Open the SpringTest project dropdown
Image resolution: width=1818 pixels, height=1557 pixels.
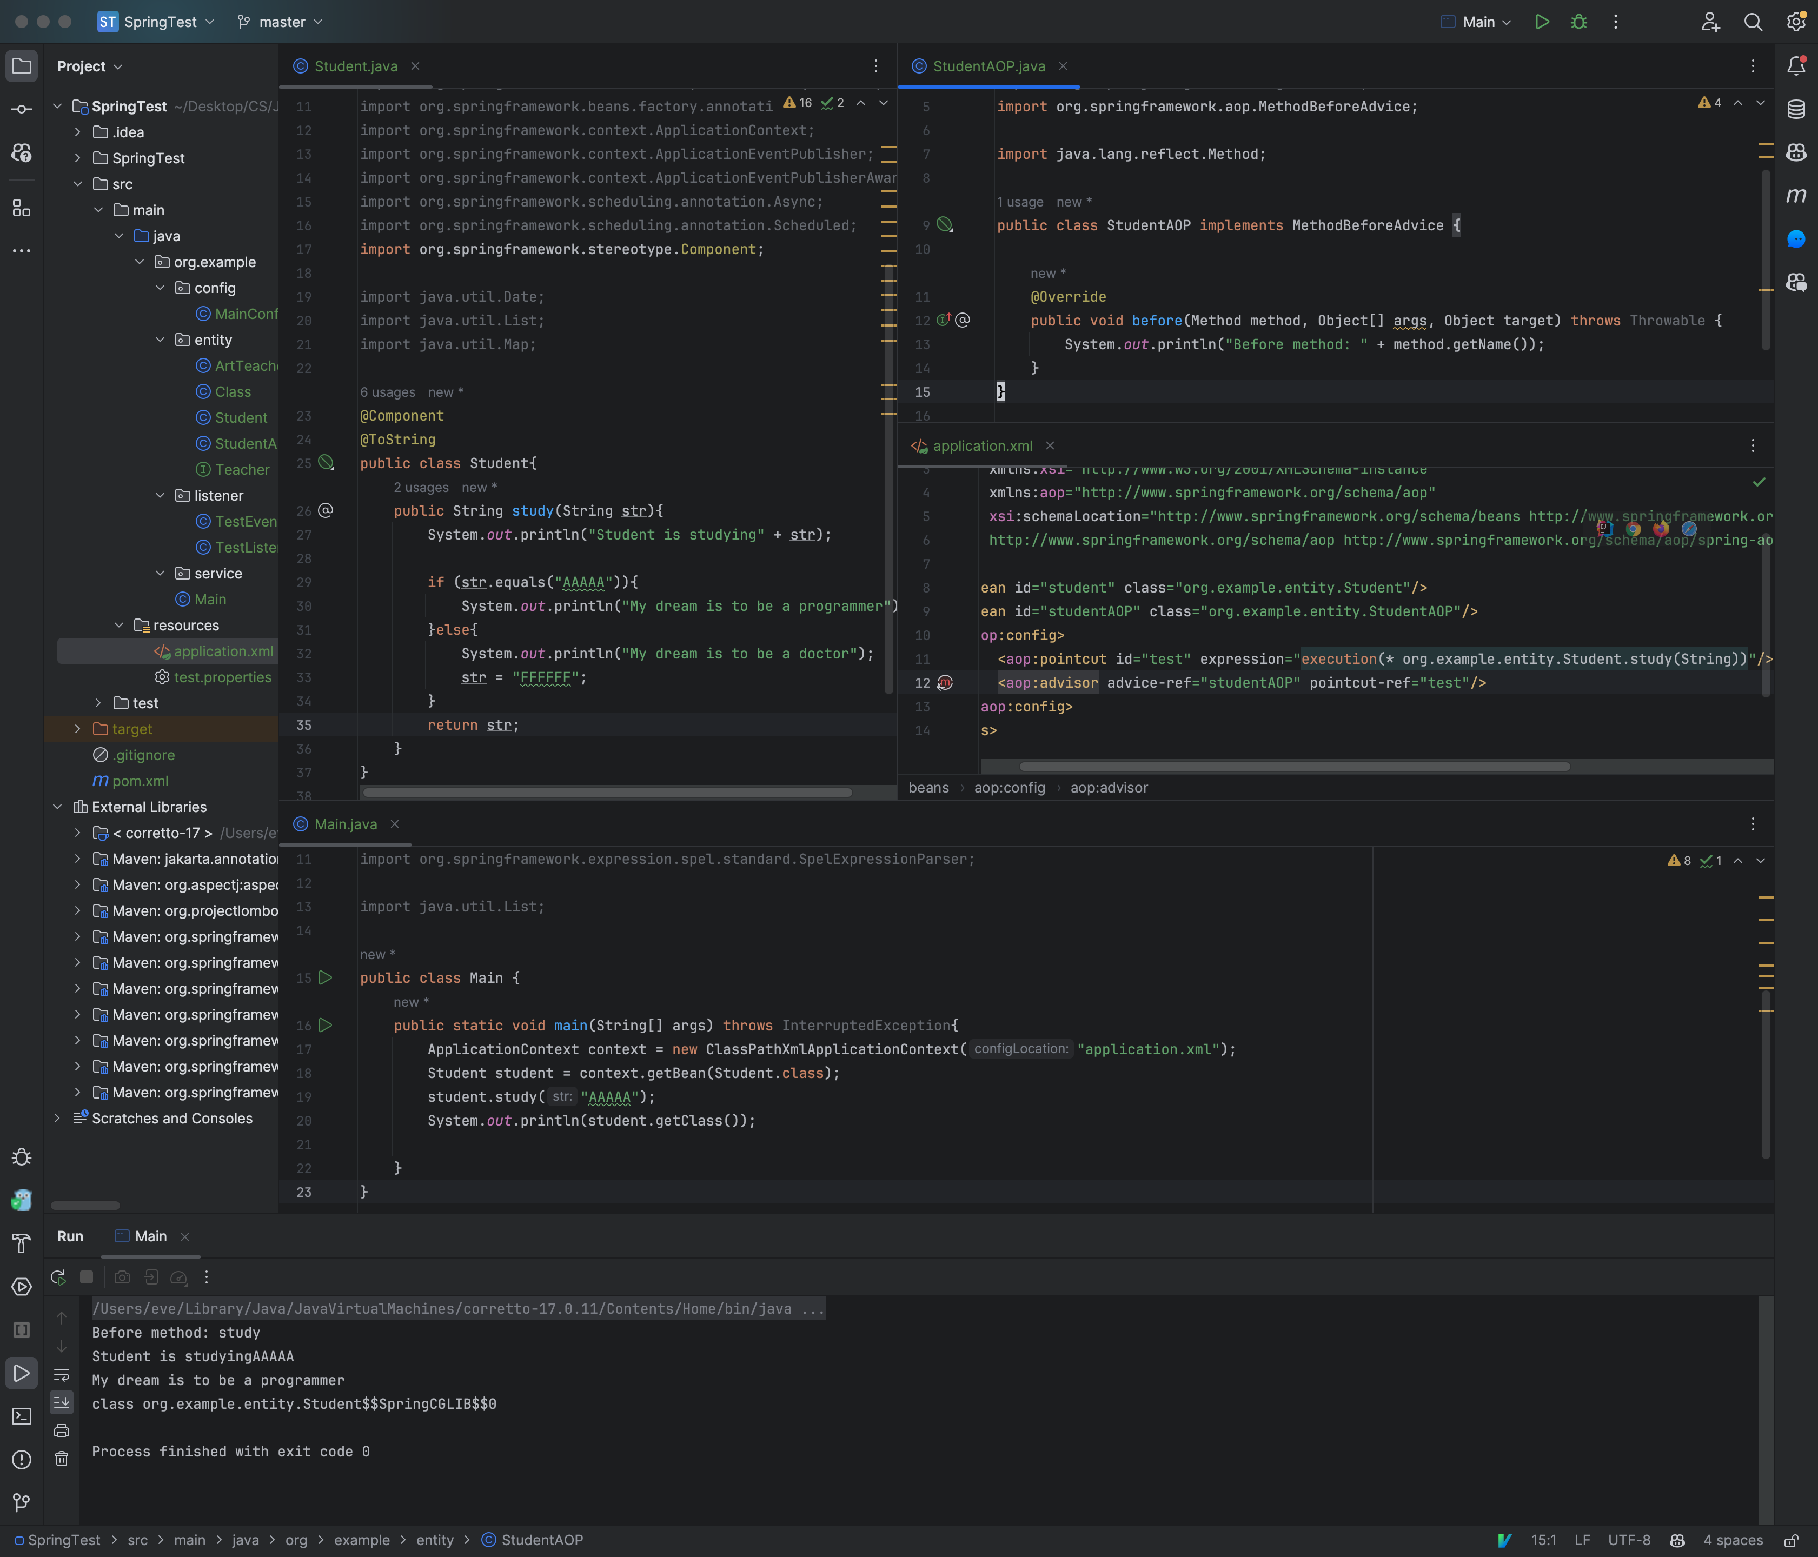pyautogui.click(x=156, y=22)
